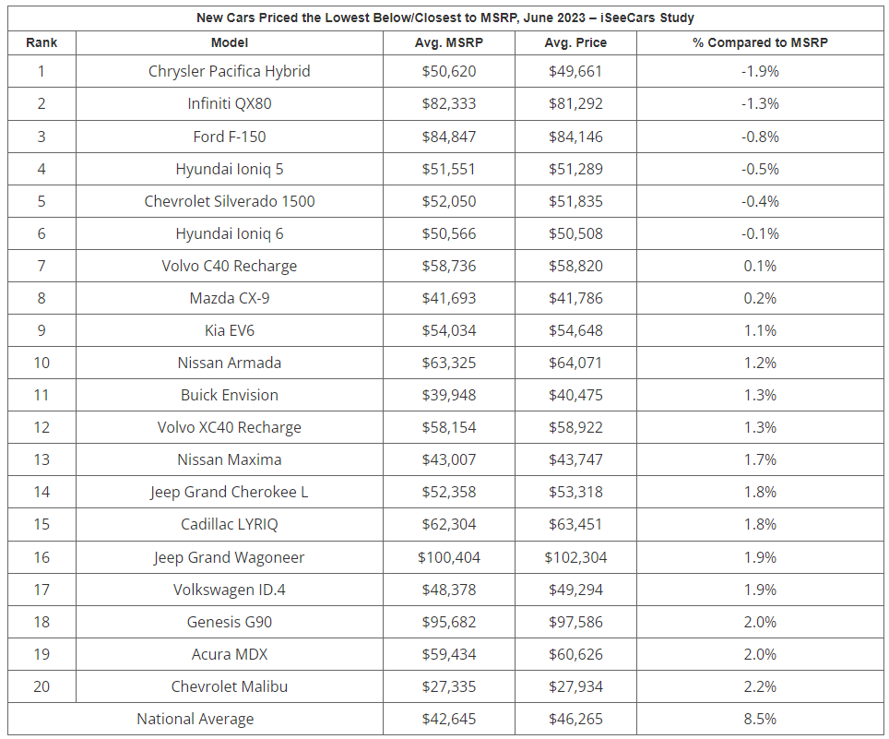This screenshot has height=739, width=889.
Task: Click the Hyundai Ioniq 5 cell
Action: point(229,169)
